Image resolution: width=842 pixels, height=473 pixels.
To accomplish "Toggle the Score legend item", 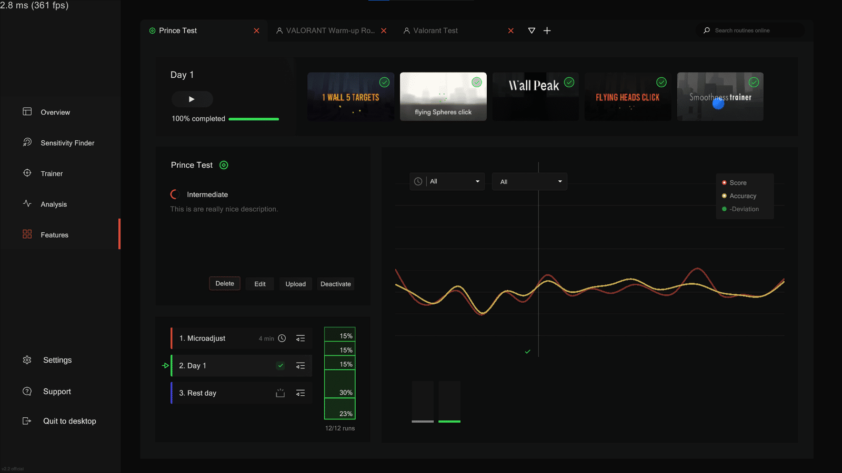I will click(735, 182).
